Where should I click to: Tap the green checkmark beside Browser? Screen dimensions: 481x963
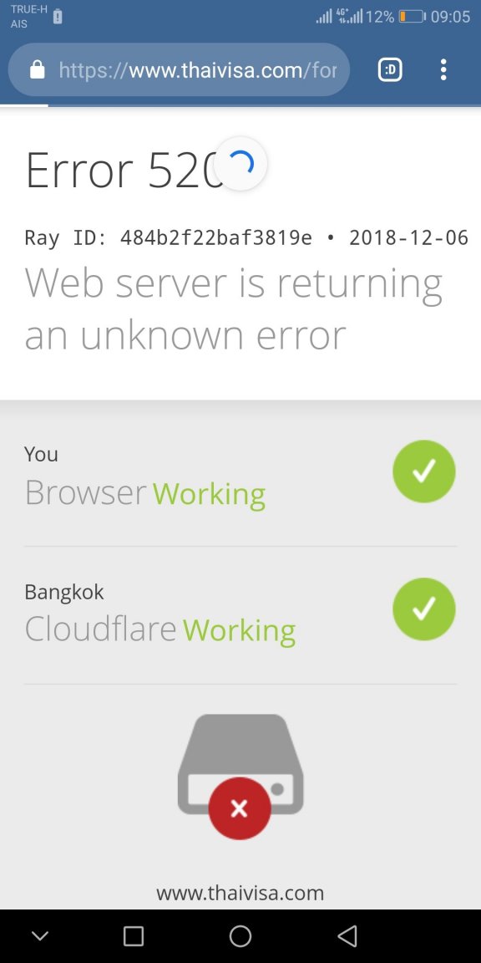(x=424, y=471)
